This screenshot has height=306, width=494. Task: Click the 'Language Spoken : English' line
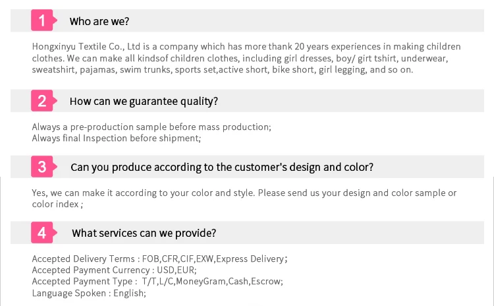coord(89,293)
